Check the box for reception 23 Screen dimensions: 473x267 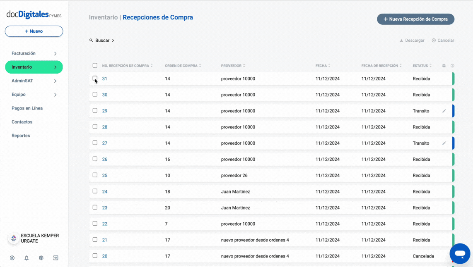pos(95,207)
